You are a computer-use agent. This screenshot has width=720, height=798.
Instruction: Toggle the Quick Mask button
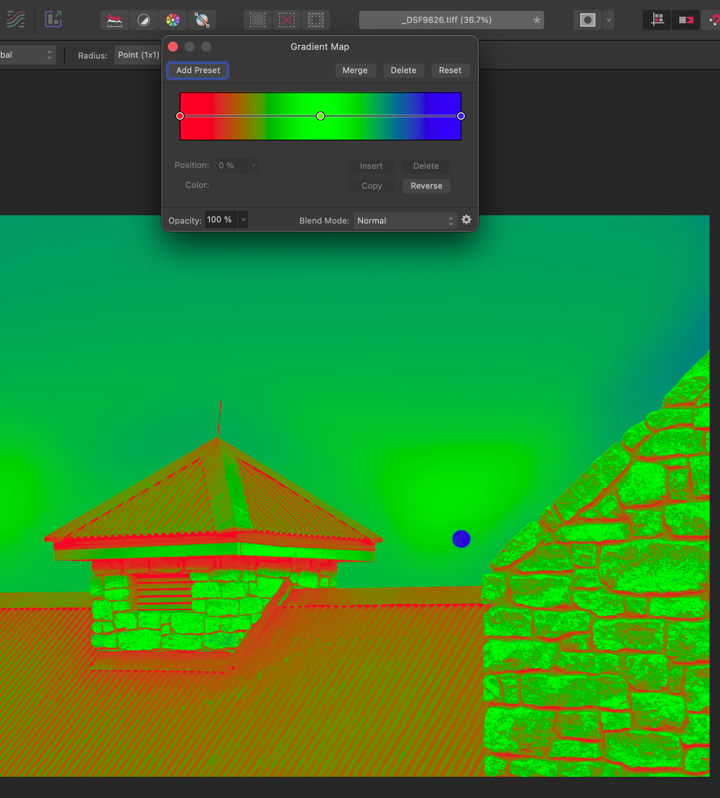coord(588,20)
